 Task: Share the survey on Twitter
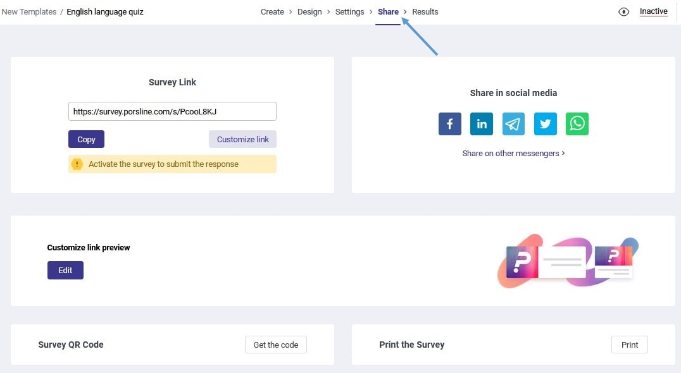click(545, 124)
